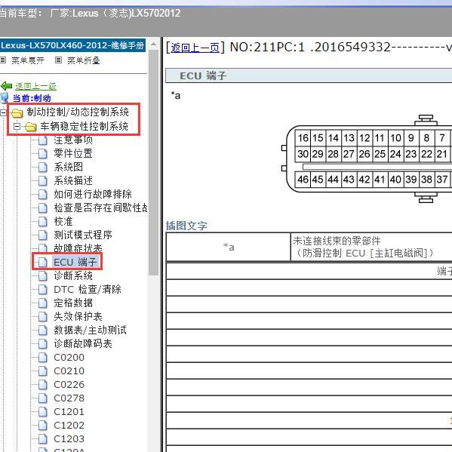Viewport: 452px width, 452px height.
Task: Click the current-category icon beside 当前:制动
Action: pyautogui.click(x=5, y=98)
